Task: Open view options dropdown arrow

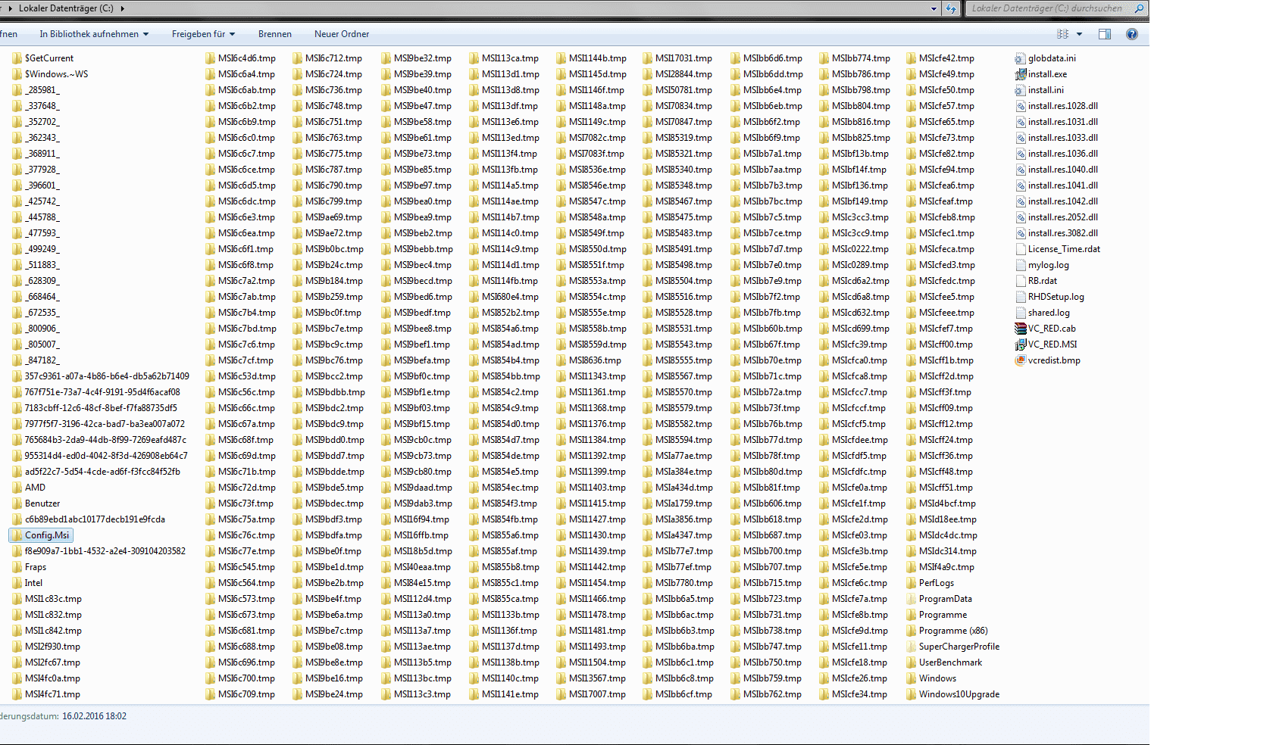Action: click(x=1079, y=34)
